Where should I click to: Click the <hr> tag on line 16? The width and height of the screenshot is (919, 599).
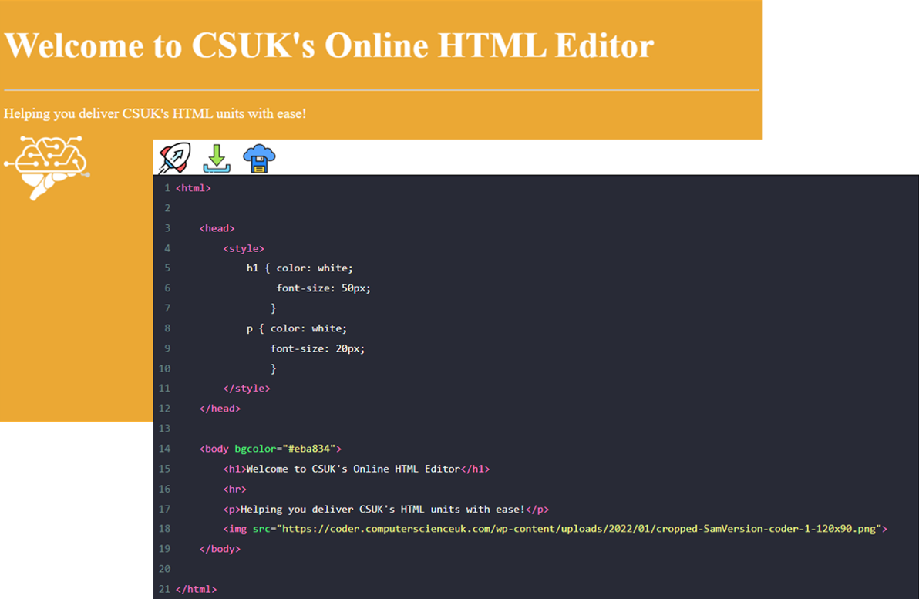click(x=234, y=489)
